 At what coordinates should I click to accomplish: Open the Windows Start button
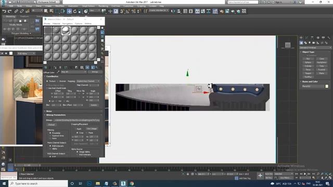(4, 183)
